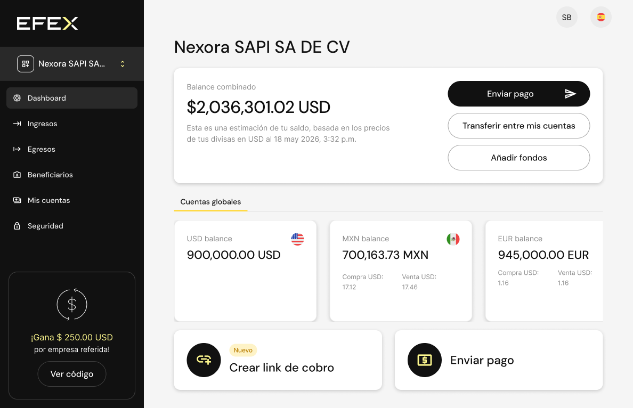The height and width of the screenshot is (408, 633).
Task: Click the EFEX logo
Action: tap(47, 23)
